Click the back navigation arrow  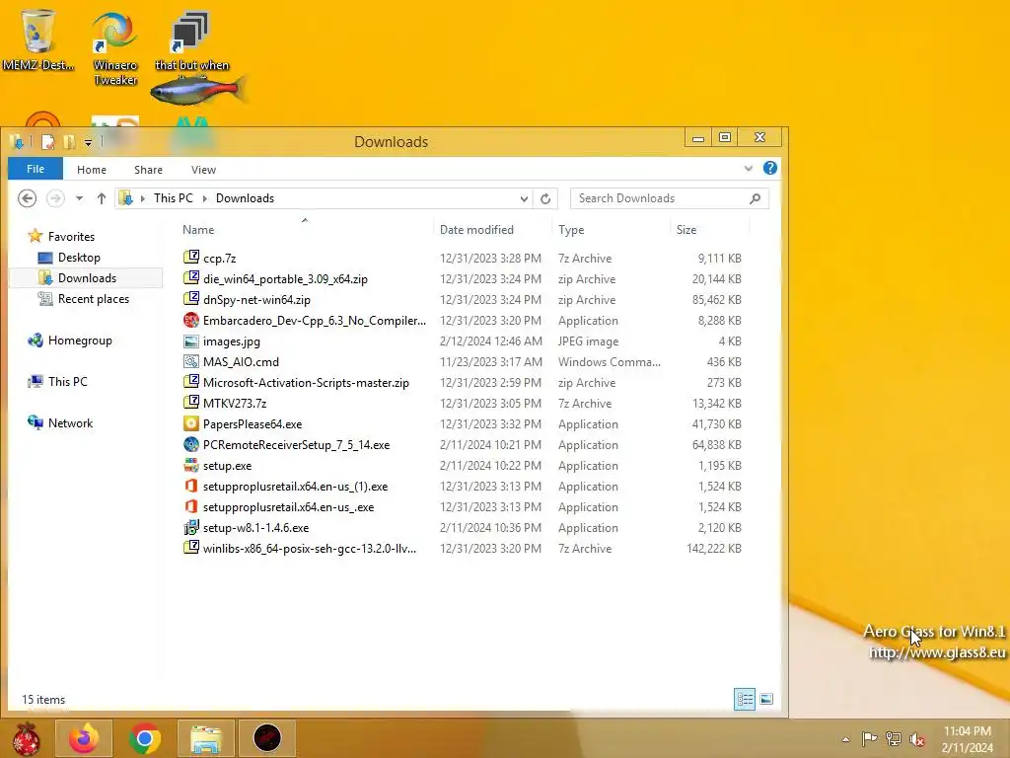point(27,198)
